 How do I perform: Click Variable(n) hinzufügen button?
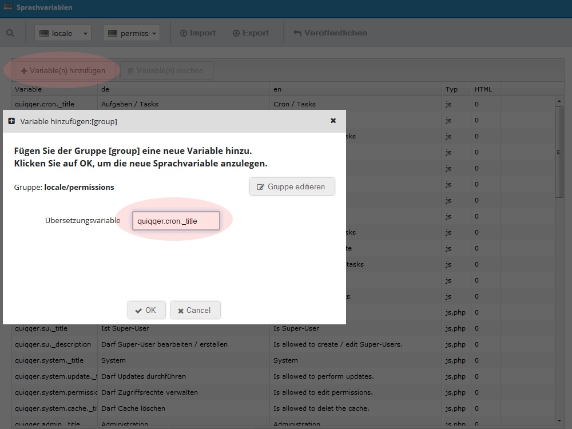click(x=63, y=70)
